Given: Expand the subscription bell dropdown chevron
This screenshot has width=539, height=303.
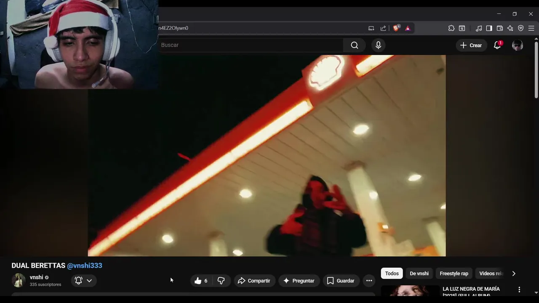Looking at the screenshot, I should (89, 281).
